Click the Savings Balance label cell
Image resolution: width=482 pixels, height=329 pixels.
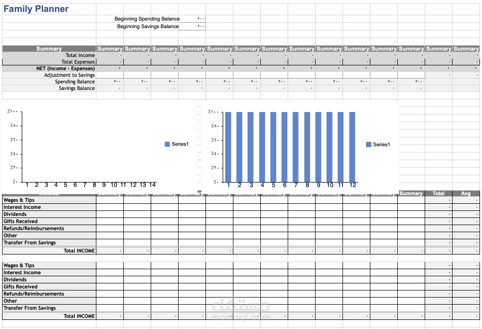point(77,88)
